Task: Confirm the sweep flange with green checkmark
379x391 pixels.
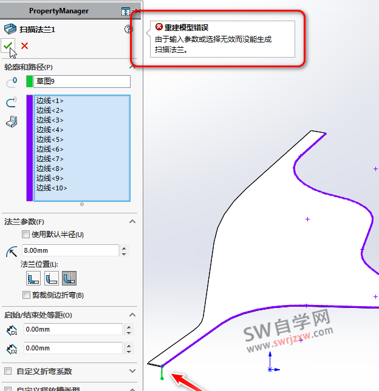Action: (x=8, y=45)
